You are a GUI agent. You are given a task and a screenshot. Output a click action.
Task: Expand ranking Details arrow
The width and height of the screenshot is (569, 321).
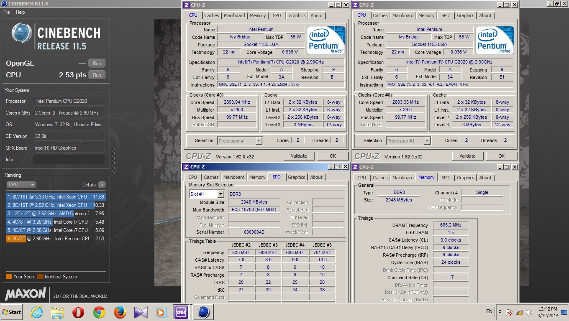pos(102,185)
